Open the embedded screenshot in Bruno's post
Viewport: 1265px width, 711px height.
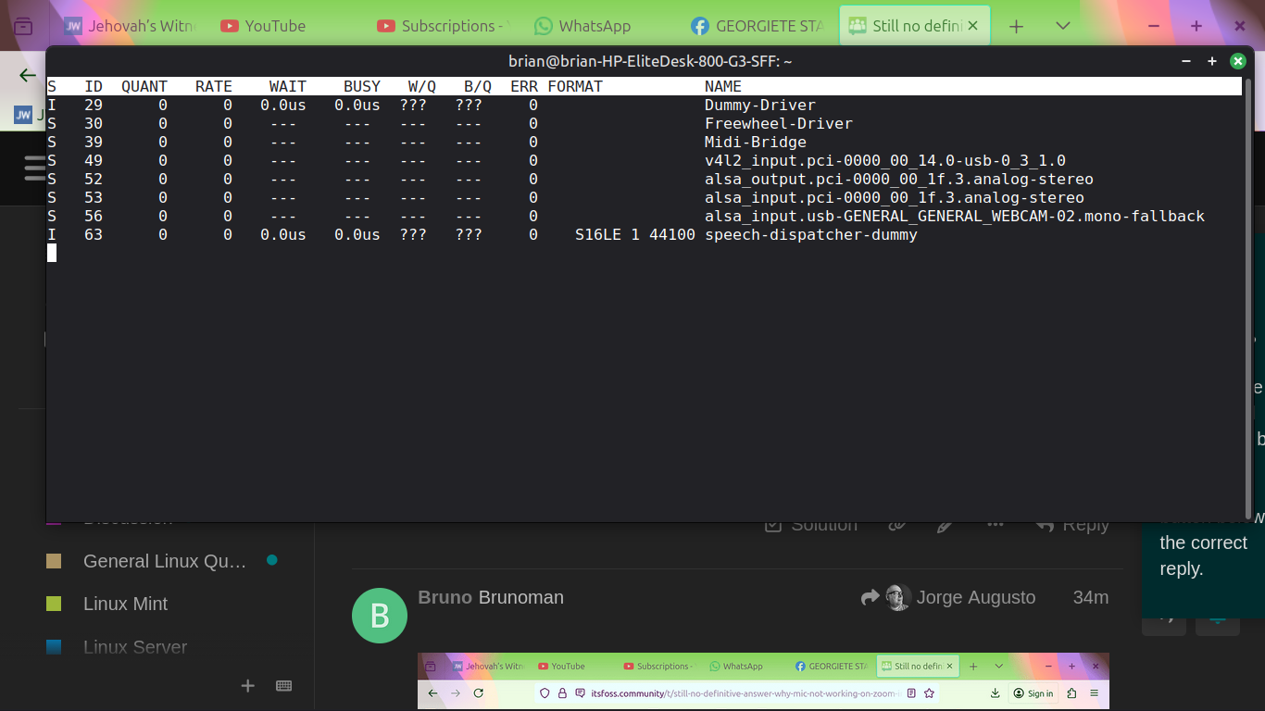[762, 681]
